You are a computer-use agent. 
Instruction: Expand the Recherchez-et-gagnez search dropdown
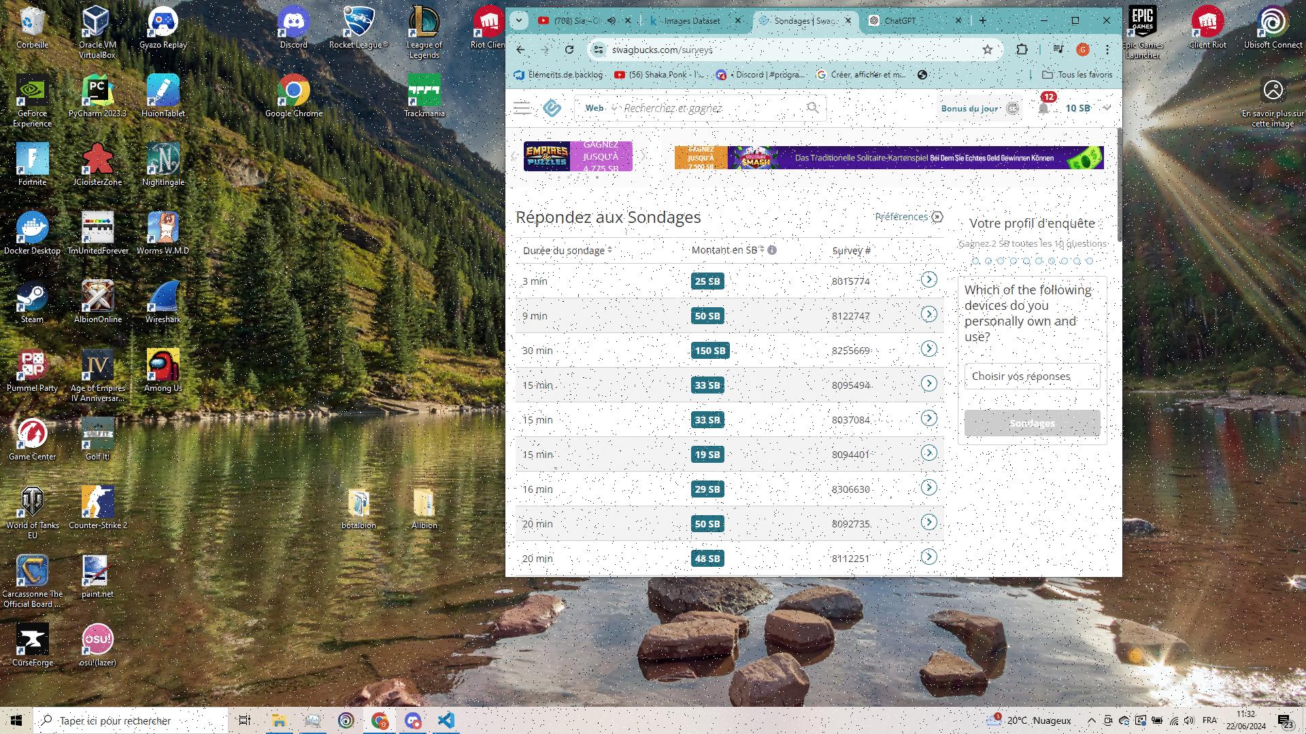(614, 107)
